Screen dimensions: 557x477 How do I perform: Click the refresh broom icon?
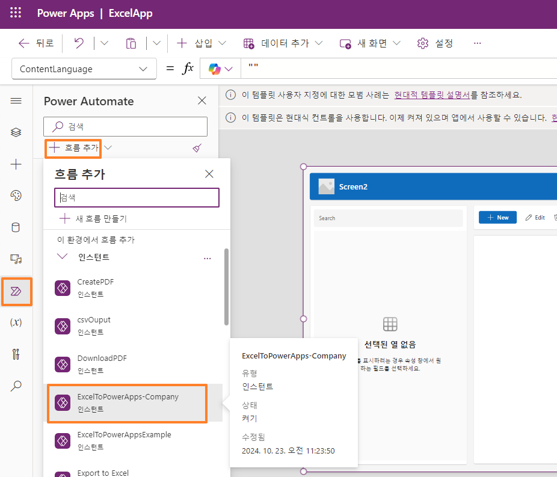(197, 148)
